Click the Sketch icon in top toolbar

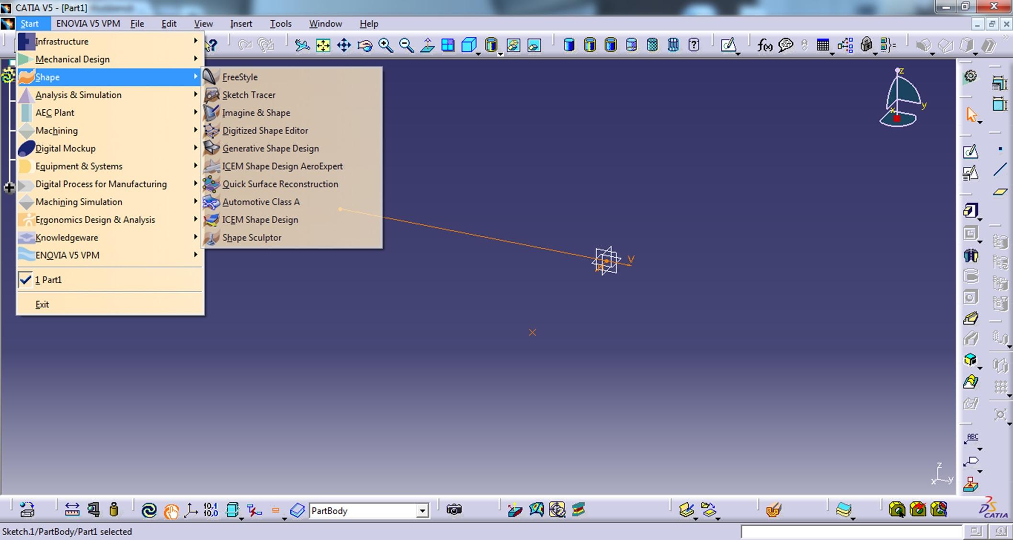point(728,45)
